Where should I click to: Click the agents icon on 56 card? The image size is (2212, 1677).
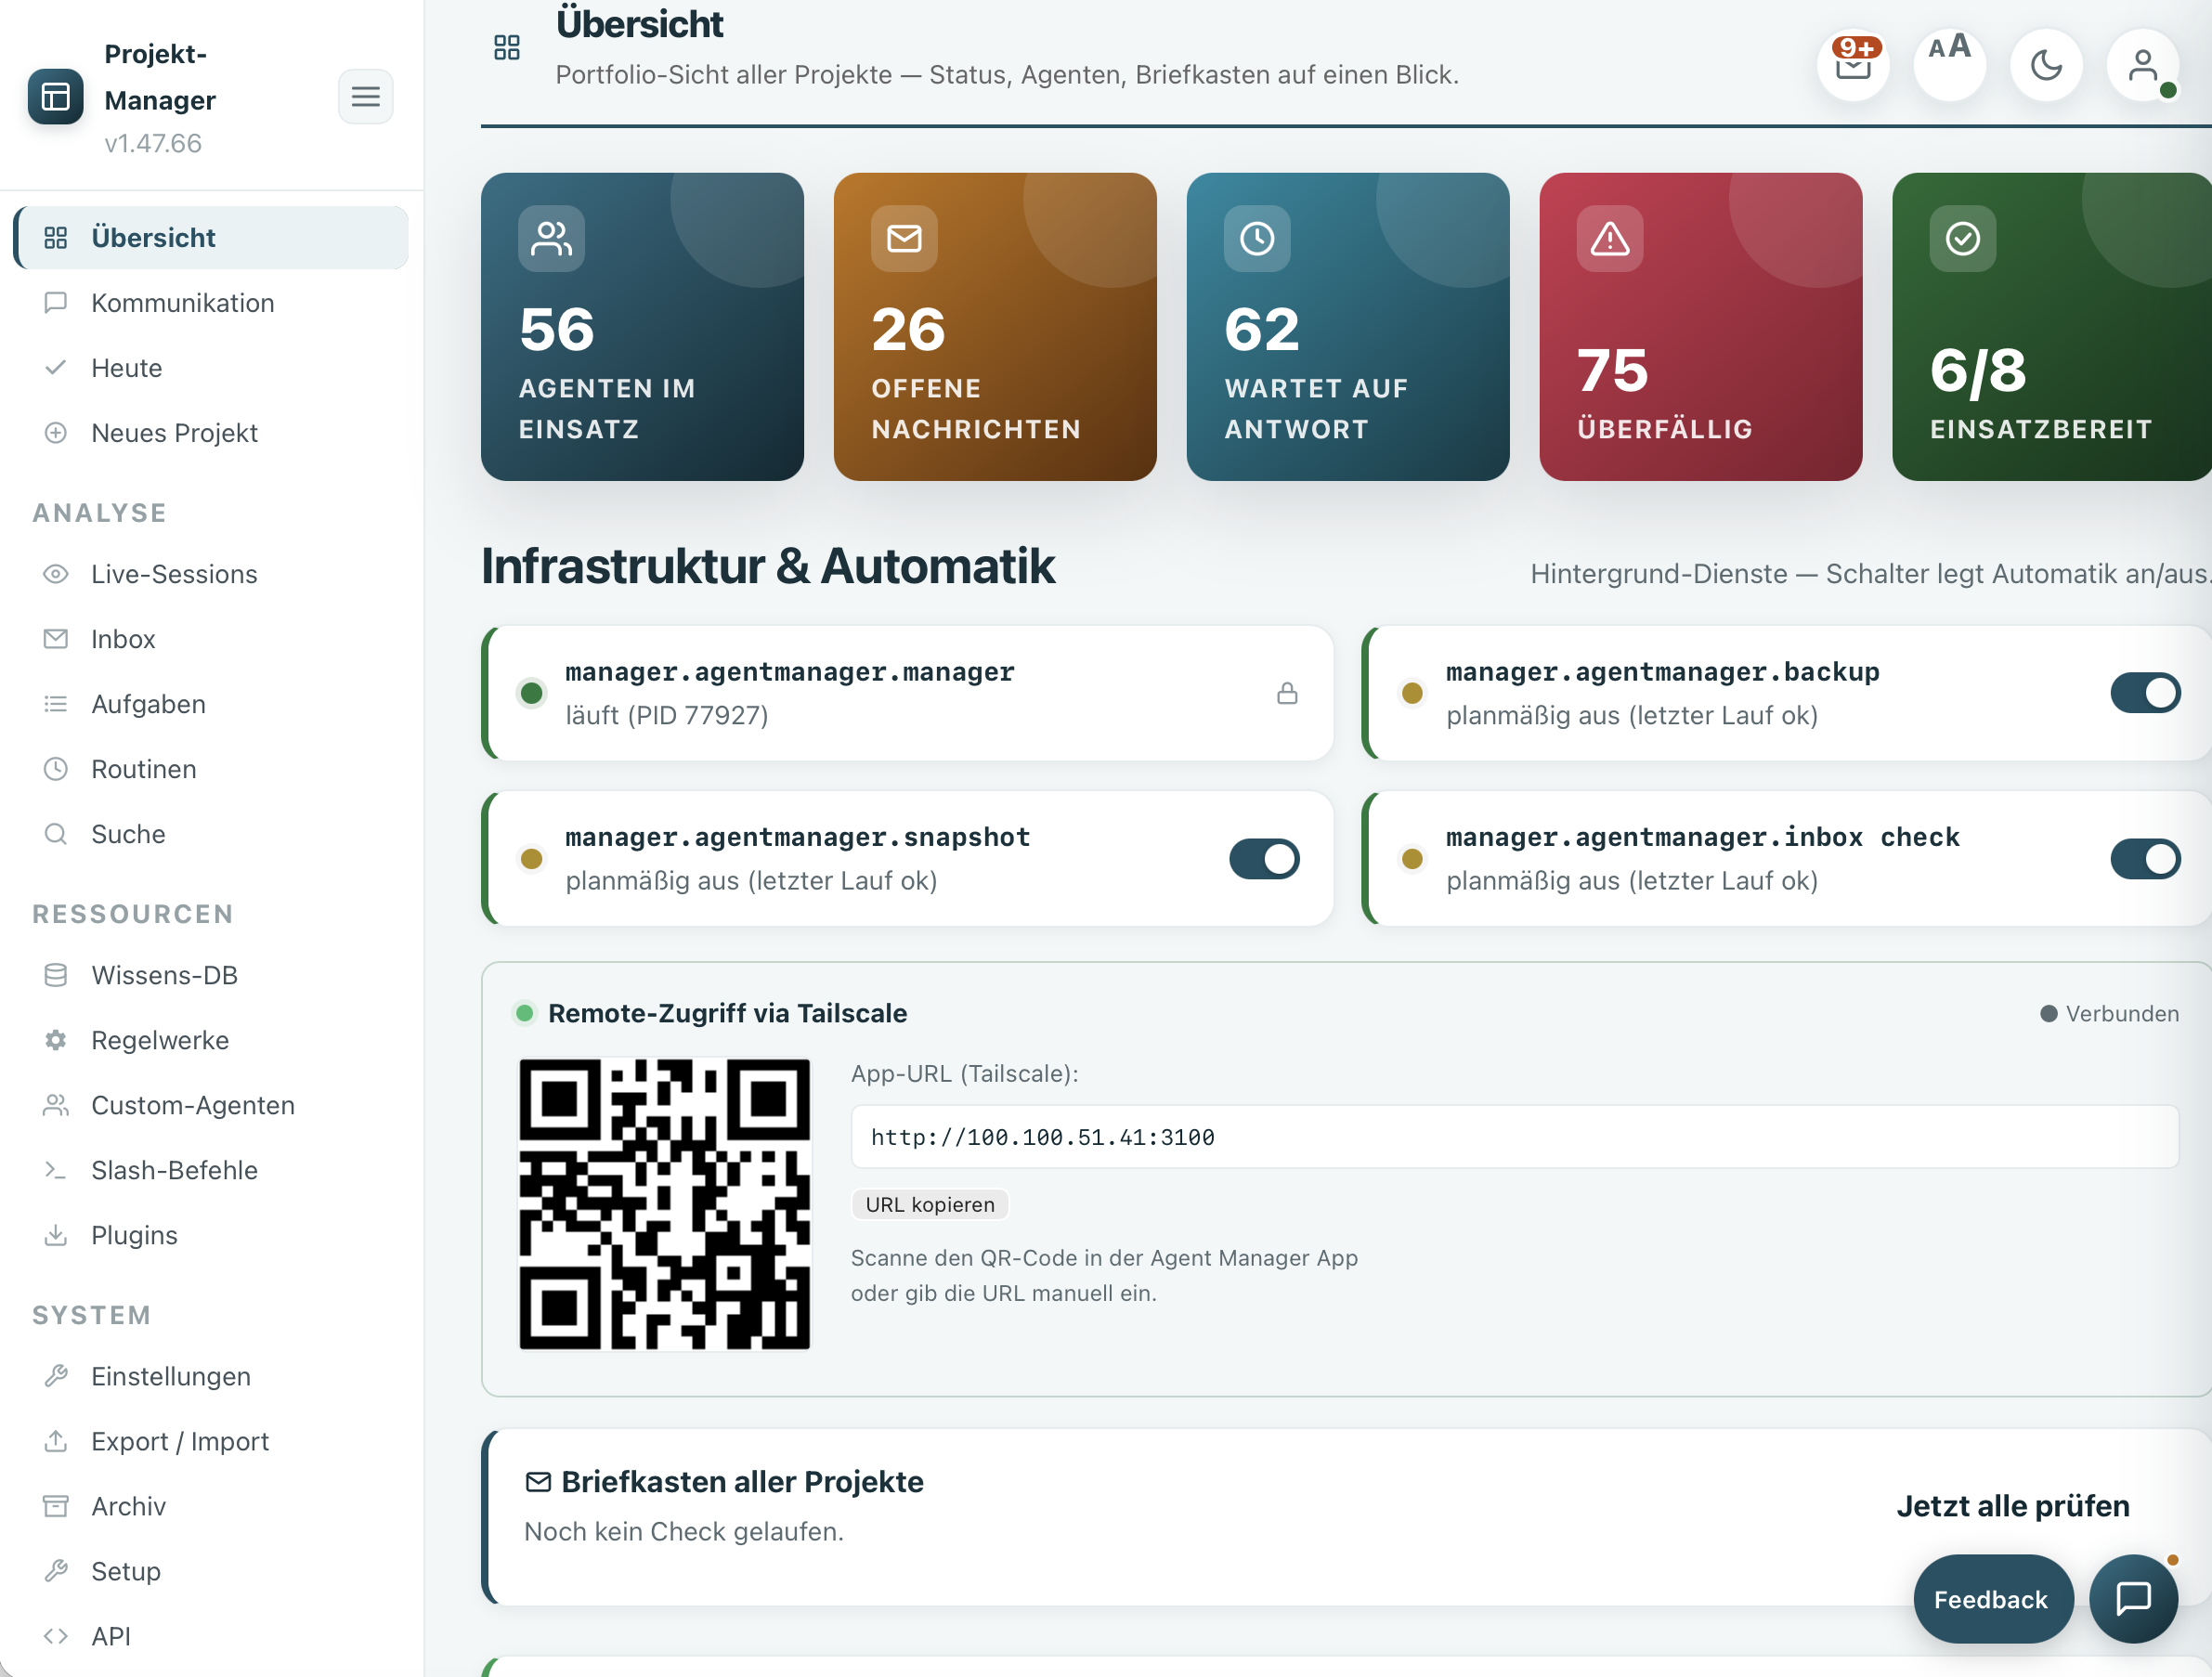(551, 238)
